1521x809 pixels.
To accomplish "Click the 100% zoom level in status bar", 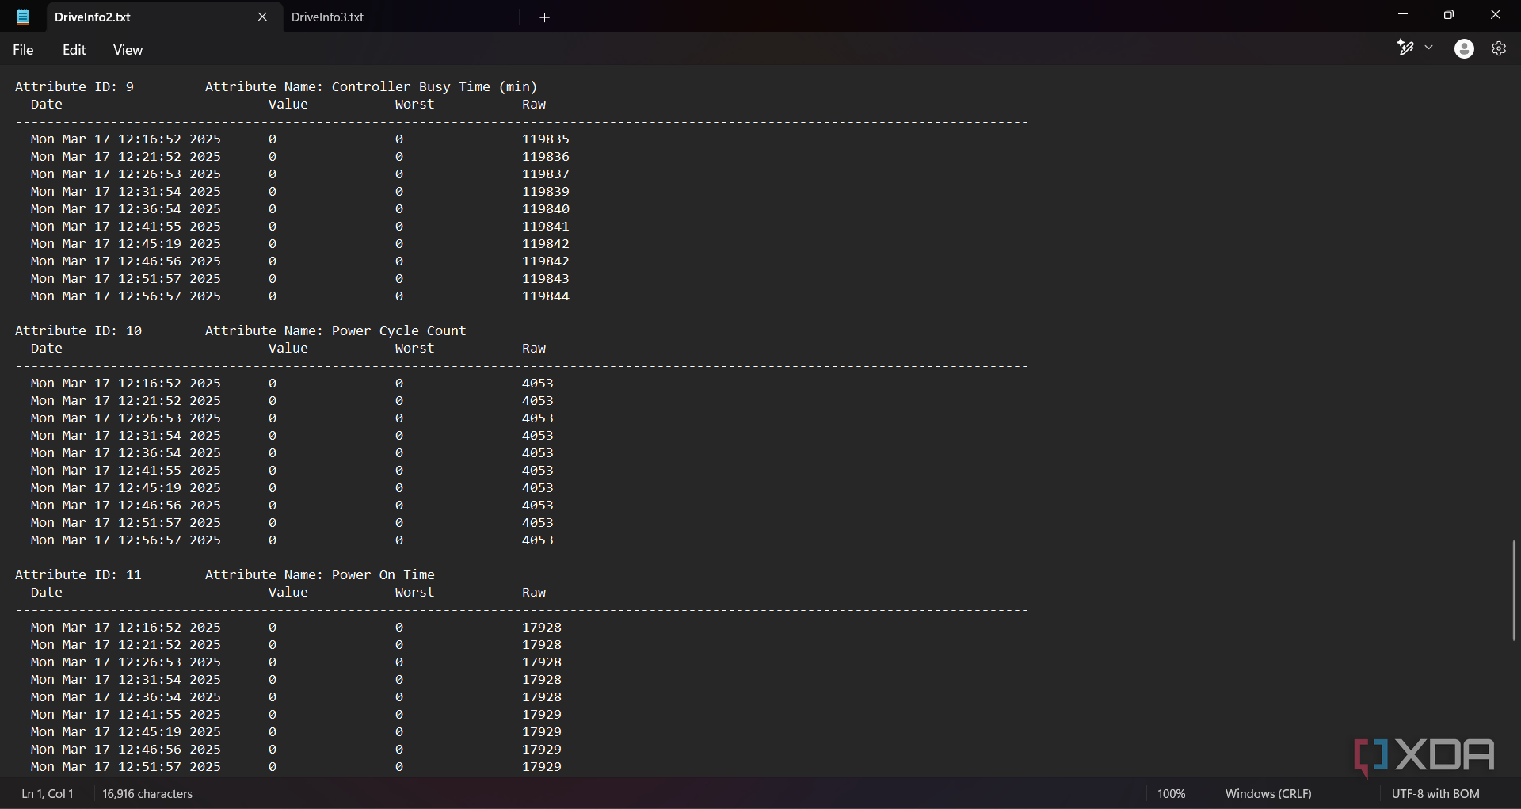I will click(x=1171, y=793).
